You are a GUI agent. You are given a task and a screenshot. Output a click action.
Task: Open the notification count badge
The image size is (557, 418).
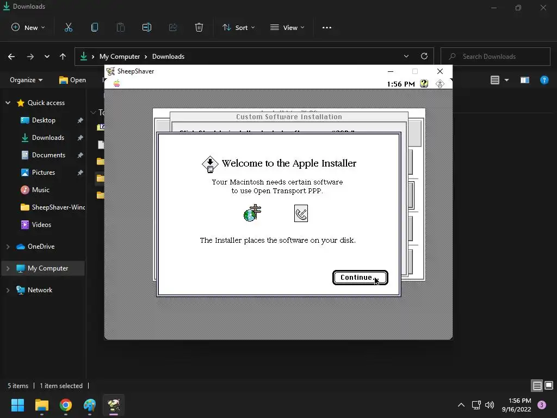542,405
